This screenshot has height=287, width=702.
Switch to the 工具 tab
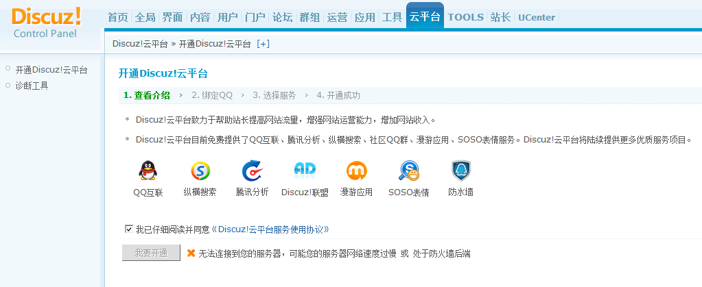[392, 17]
